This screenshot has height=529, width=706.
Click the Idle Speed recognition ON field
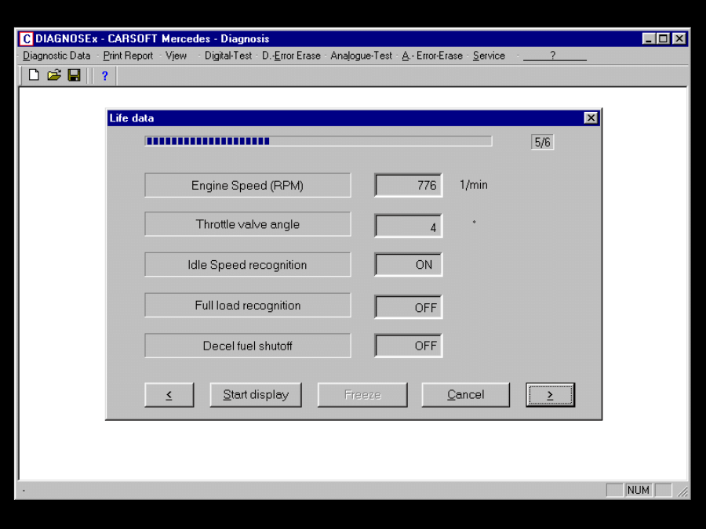pos(408,265)
